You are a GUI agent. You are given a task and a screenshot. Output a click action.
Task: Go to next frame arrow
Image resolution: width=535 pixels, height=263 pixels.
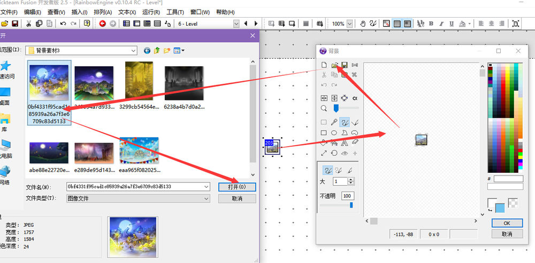[x=256, y=23]
